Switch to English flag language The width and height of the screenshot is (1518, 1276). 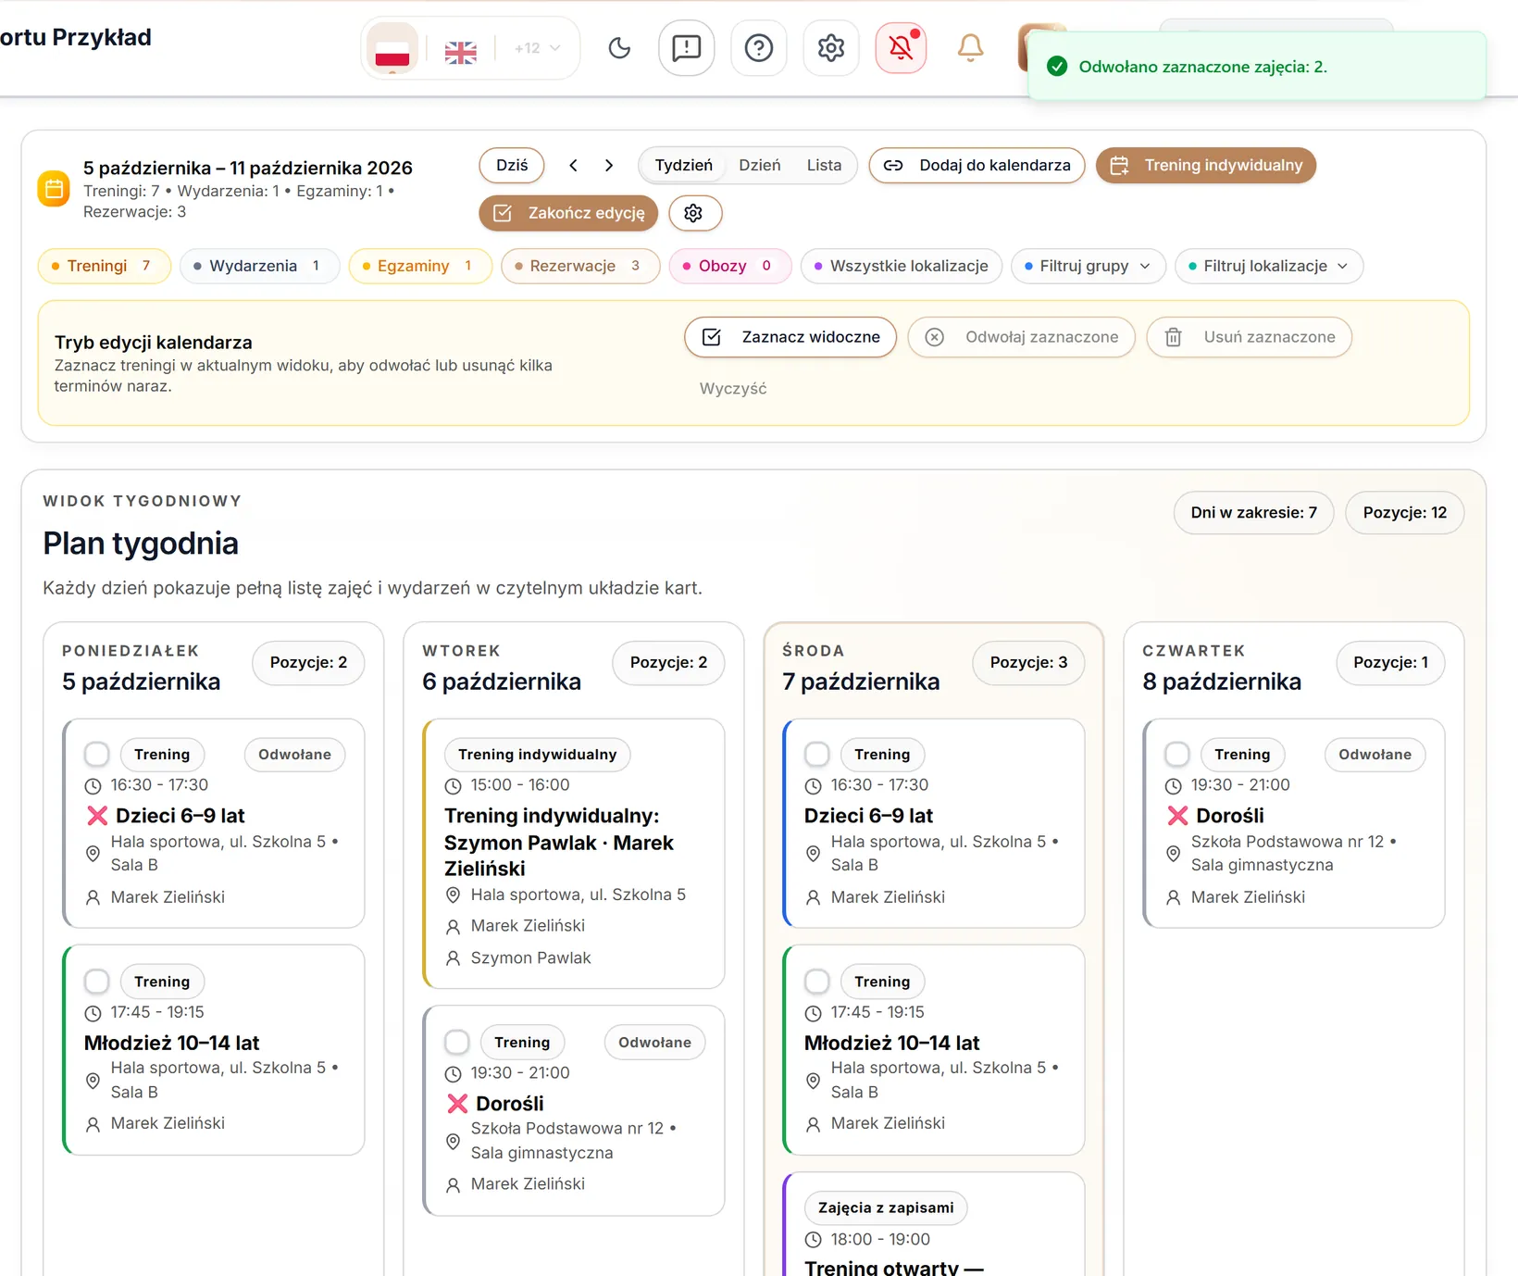[x=460, y=53]
